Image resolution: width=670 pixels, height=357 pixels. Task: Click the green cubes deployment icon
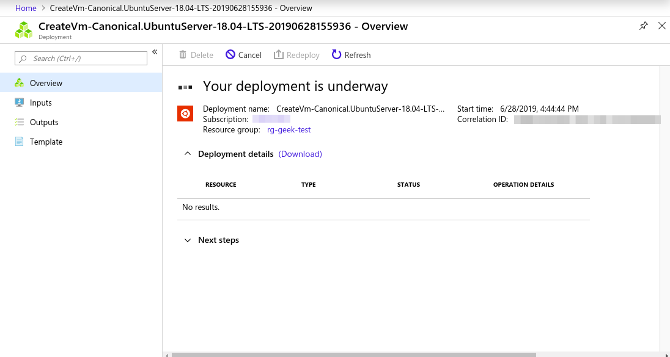tap(24, 30)
